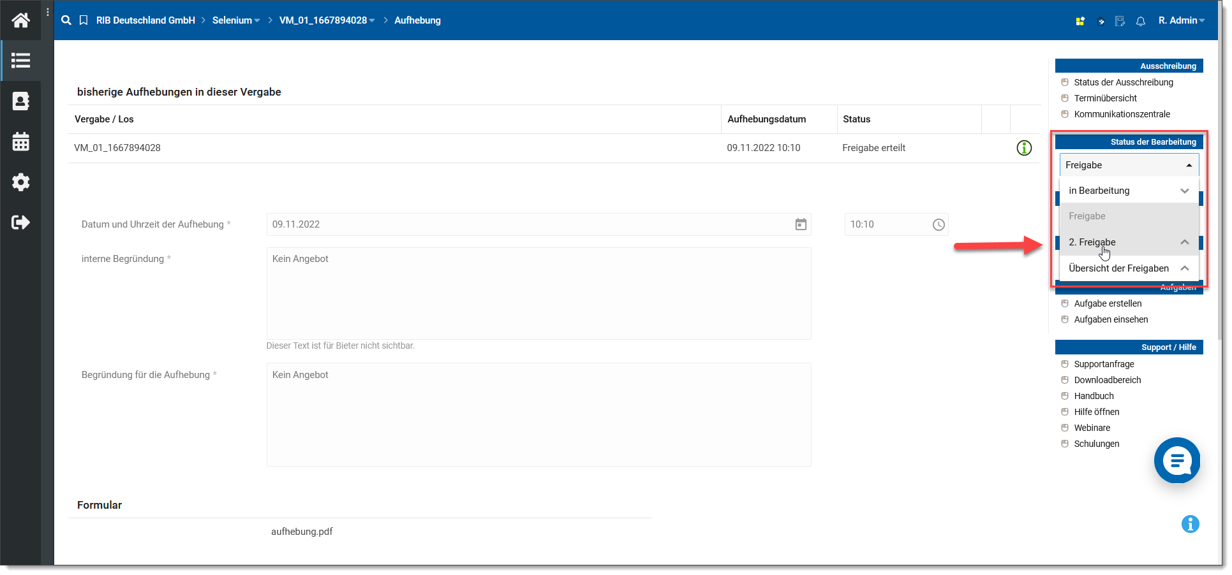This screenshot has width=1232, height=575.
Task: Collapse the Freigabe status dropdown
Action: pyautogui.click(x=1129, y=165)
